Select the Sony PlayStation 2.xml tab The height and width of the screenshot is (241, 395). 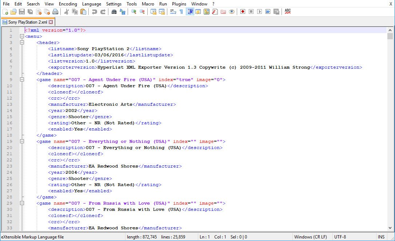(x=28, y=22)
